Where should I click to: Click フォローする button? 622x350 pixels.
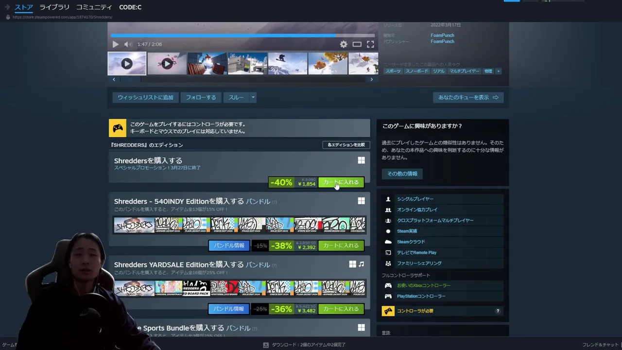[201, 97]
